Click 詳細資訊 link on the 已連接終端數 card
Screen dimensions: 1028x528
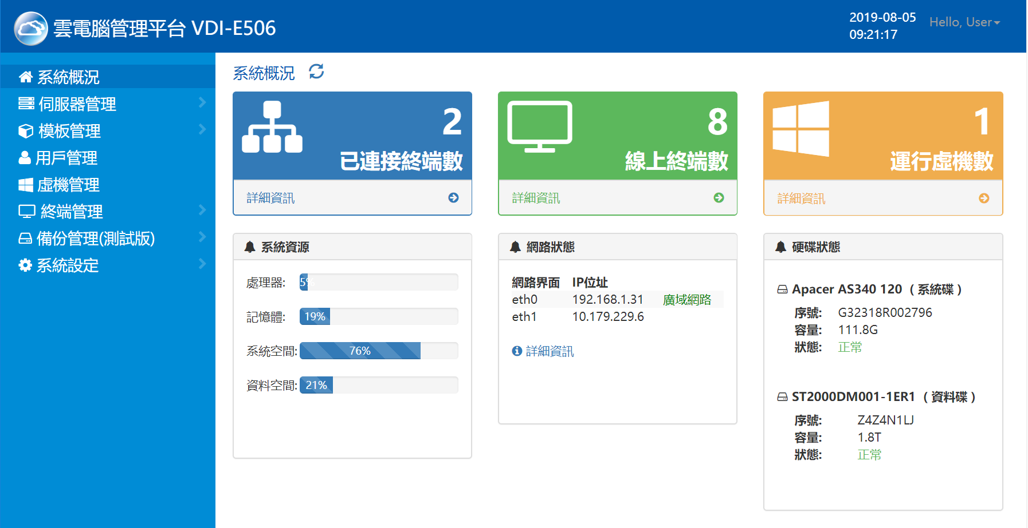click(270, 198)
